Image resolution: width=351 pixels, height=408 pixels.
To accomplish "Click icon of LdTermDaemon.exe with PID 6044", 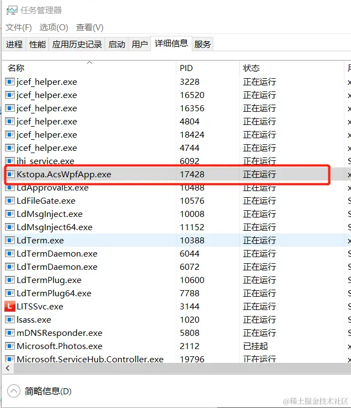I will click(10, 253).
